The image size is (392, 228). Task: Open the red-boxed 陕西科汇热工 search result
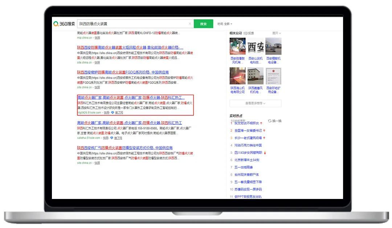pyautogui.click(x=131, y=98)
